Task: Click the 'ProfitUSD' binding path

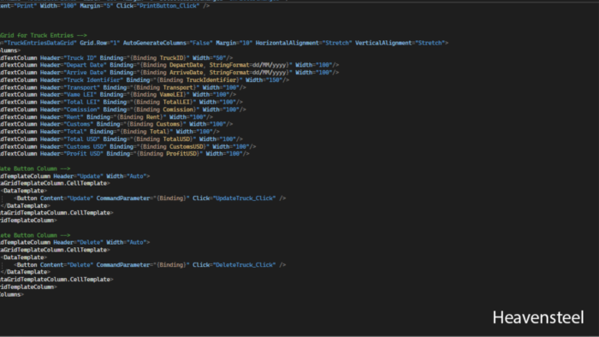Action: tap(182, 153)
